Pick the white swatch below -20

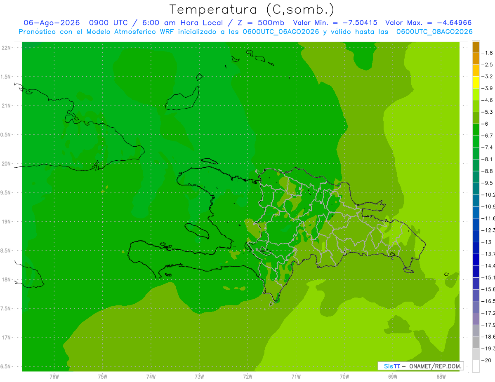click(x=476, y=366)
